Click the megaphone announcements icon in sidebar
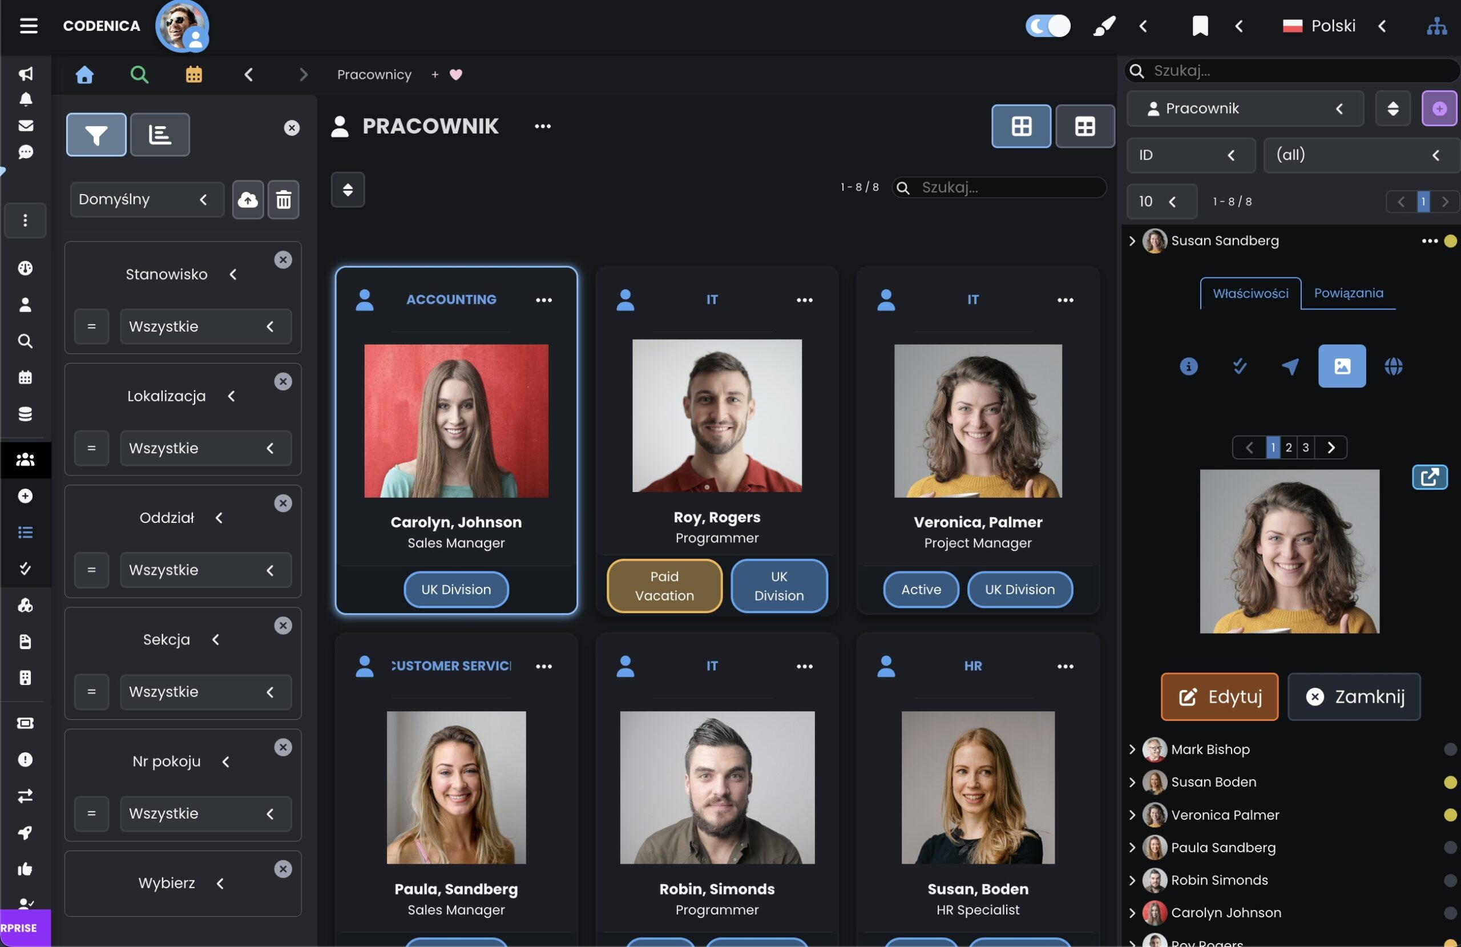 tap(25, 74)
